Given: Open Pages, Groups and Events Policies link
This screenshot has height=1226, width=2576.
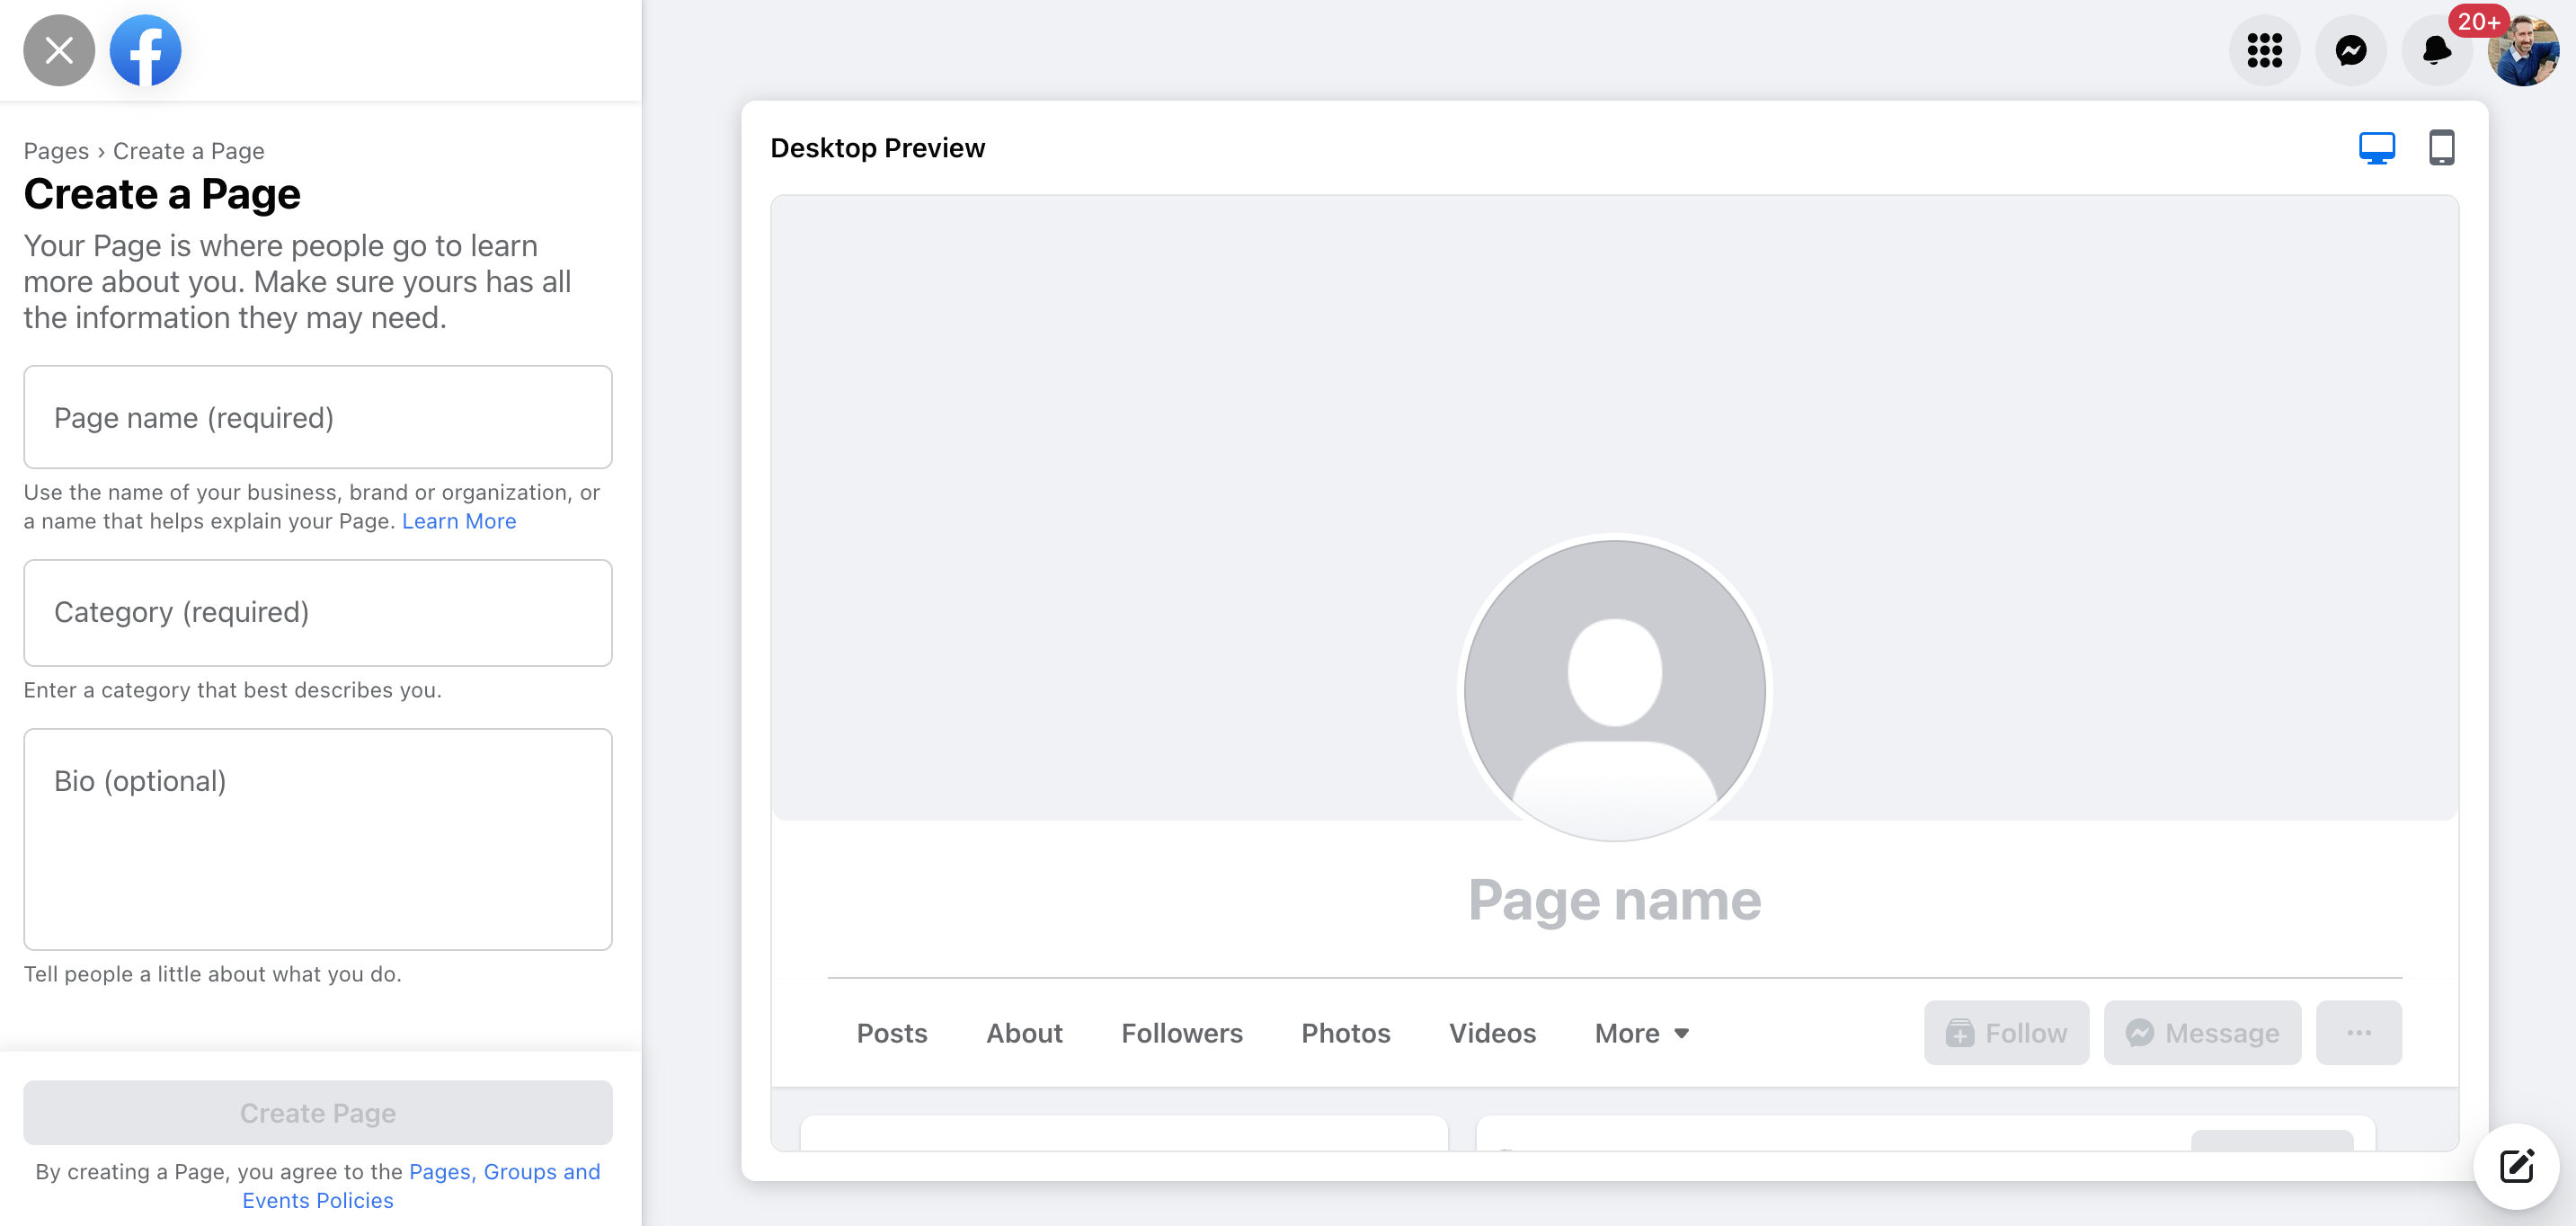Looking at the screenshot, I should pyautogui.click(x=504, y=1172).
